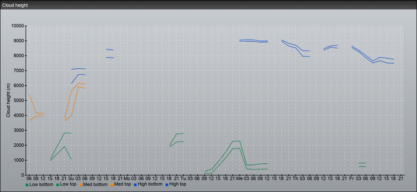This screenshot has height=192, width=417.
Task: Click the 7000 y-axis value
Action: tap(19, 70)
